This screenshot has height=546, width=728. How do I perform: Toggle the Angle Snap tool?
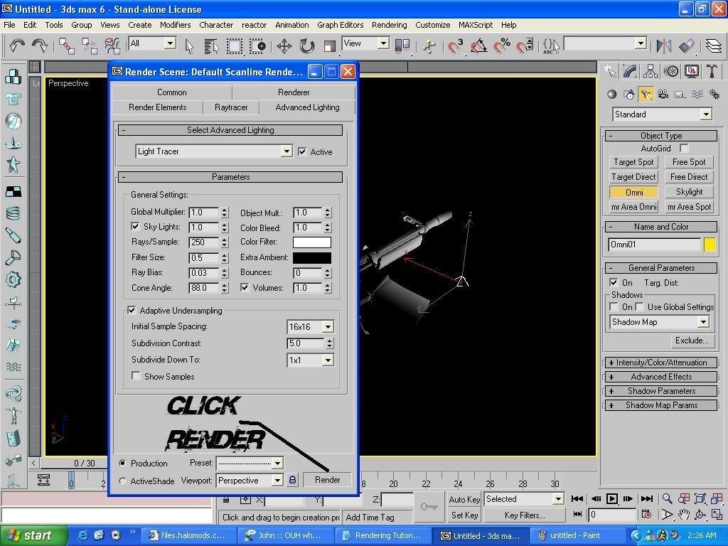pos(478,46)
